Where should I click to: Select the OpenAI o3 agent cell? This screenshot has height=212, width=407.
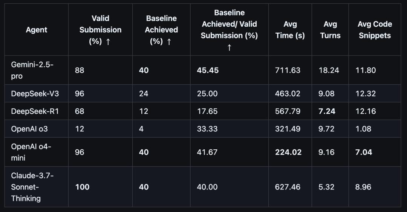tap(36, 128)
